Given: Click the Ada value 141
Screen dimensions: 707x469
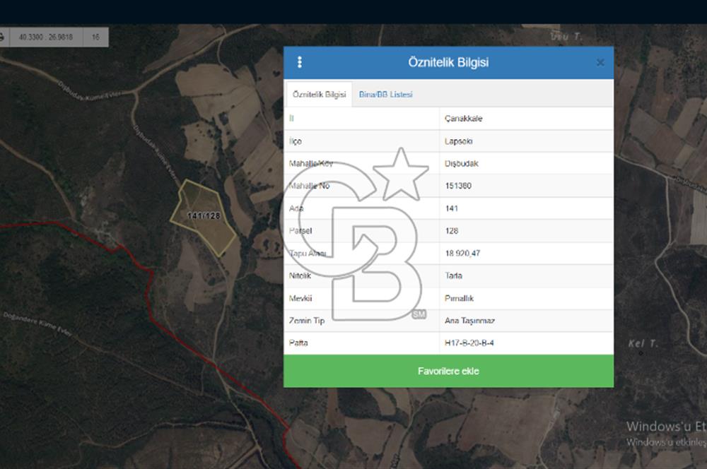Looking at the screenshot, I should coord(451,208).
